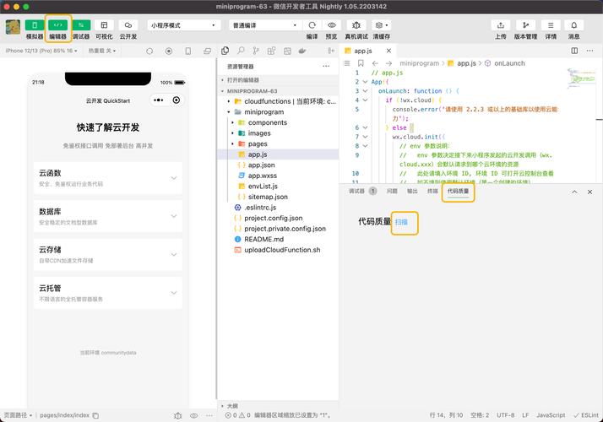Click the detach simulator window icon
Image resolution: width=603 pixels, height=422 pixels.
pos(207,51)
